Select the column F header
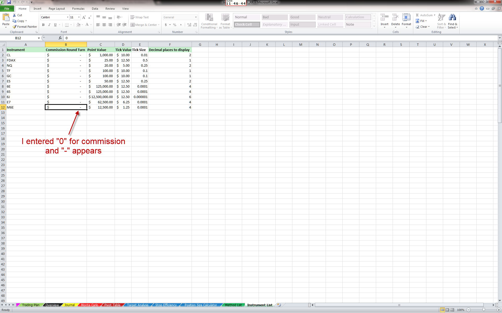This screenshot has height=313, width=502. [170, 44]
